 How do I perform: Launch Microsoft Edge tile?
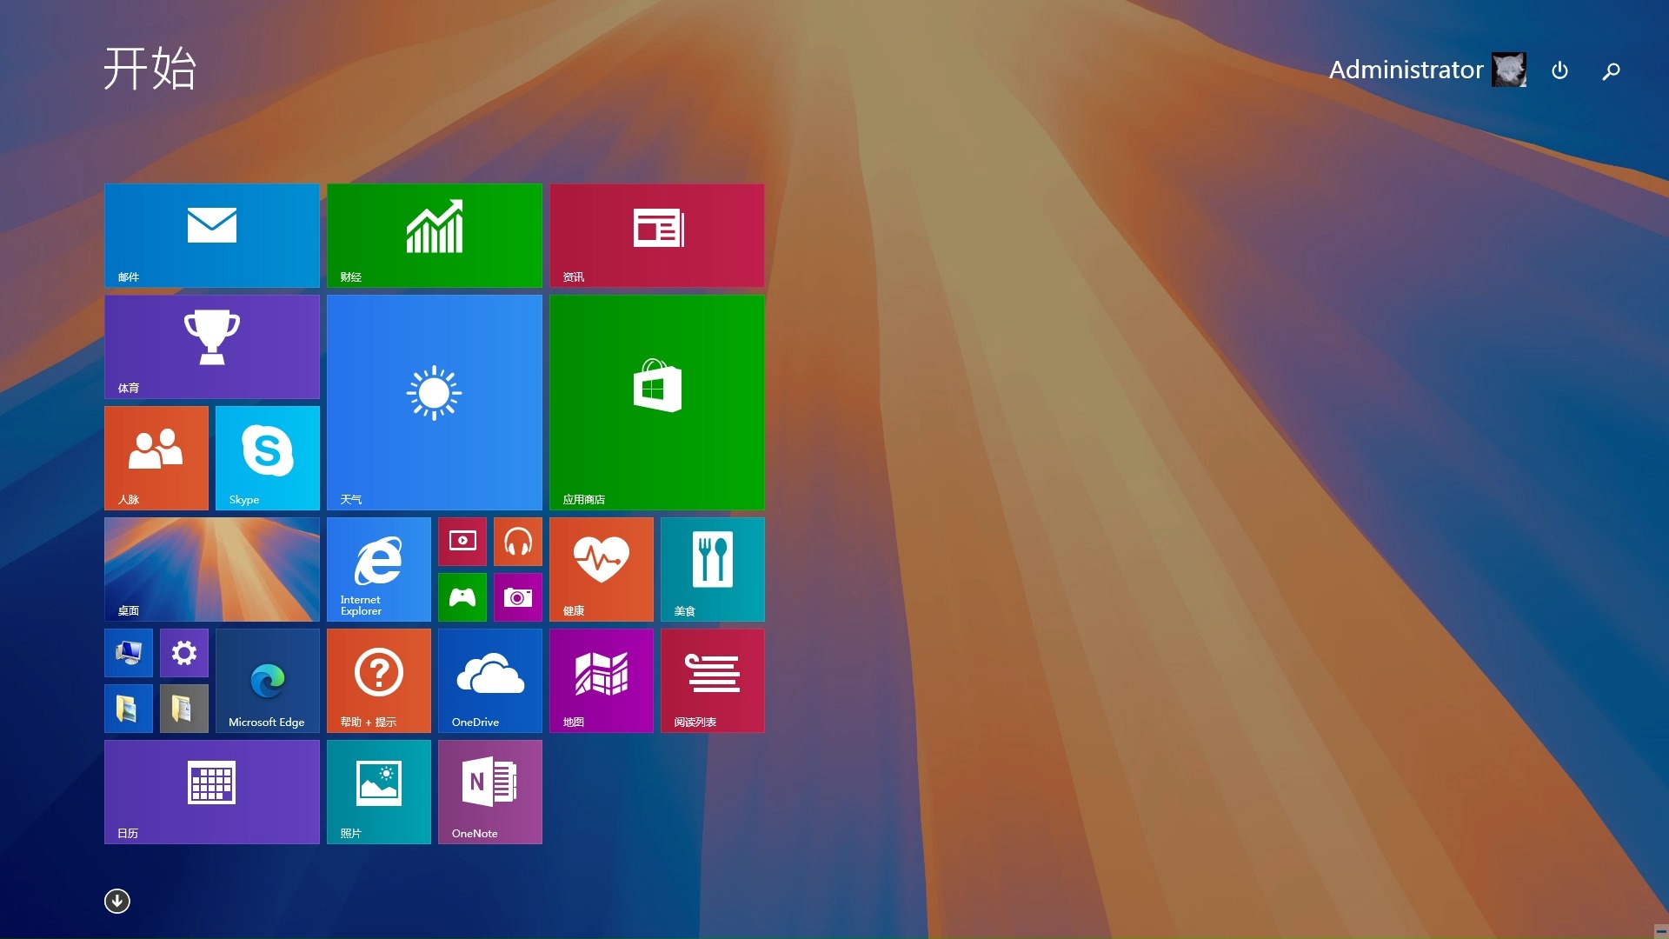(268, 681)
